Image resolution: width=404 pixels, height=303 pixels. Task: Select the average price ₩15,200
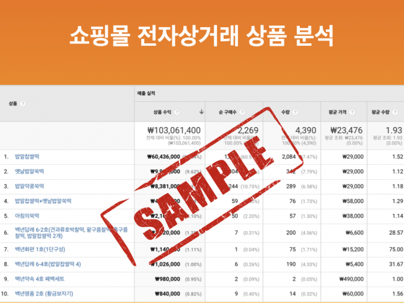353,250
